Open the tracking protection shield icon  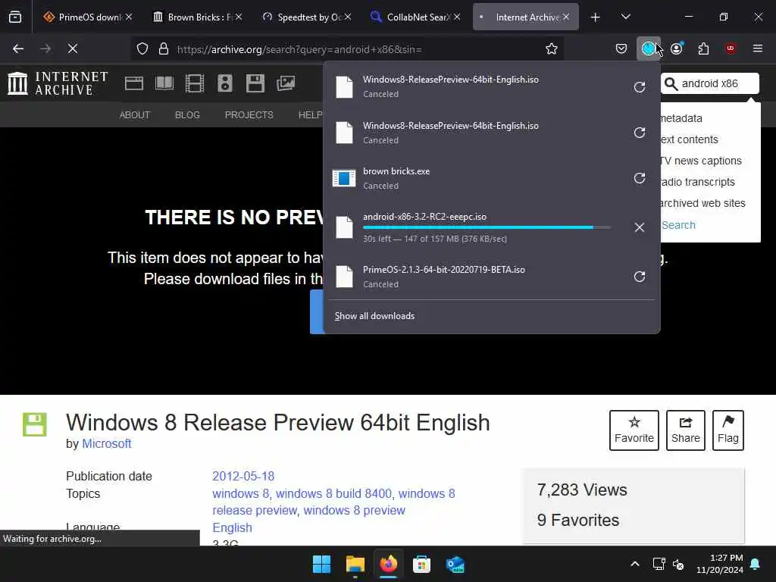[142, 49]
